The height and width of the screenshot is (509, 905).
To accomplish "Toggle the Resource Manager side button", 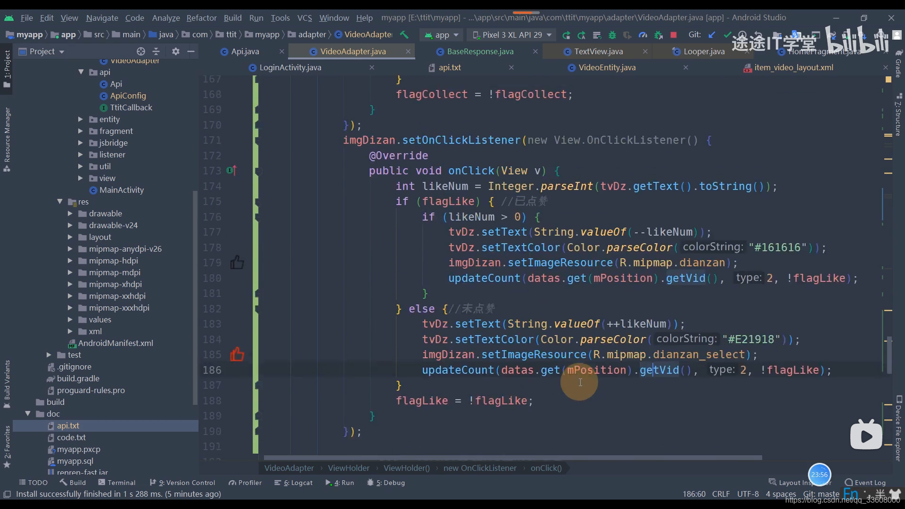I will tap(7, 140).
